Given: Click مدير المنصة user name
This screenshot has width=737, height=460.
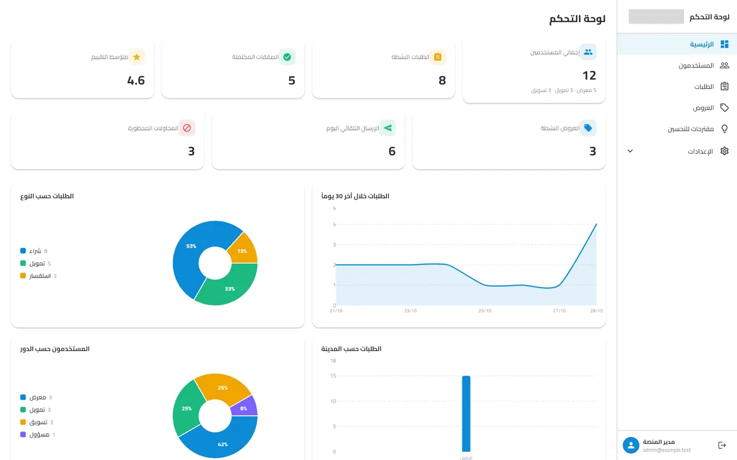Looking at the screenshot, I should [x=658, y=442].
